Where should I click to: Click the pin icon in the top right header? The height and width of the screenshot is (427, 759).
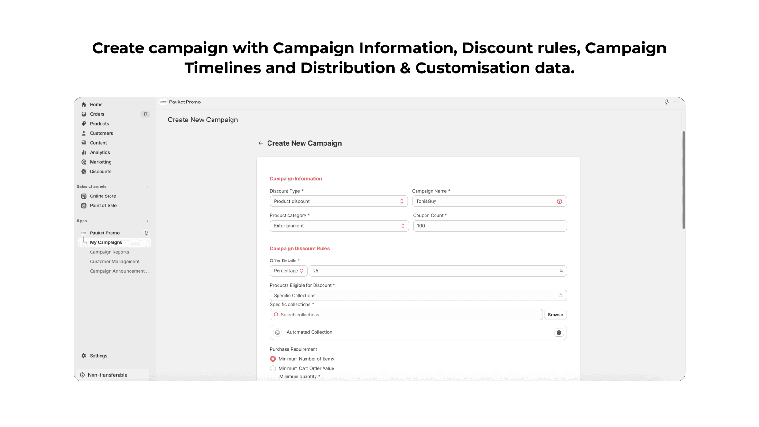(666, 102)
